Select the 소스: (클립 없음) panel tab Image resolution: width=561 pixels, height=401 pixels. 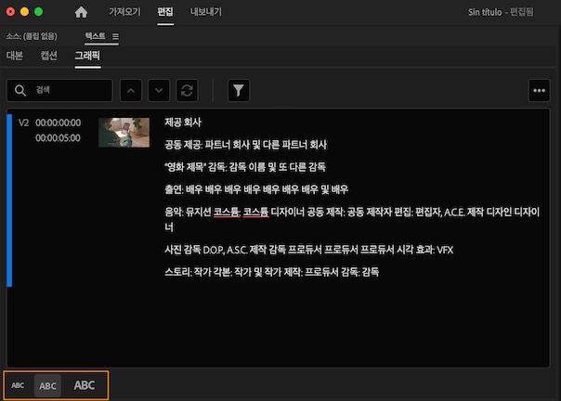[32, 36]
